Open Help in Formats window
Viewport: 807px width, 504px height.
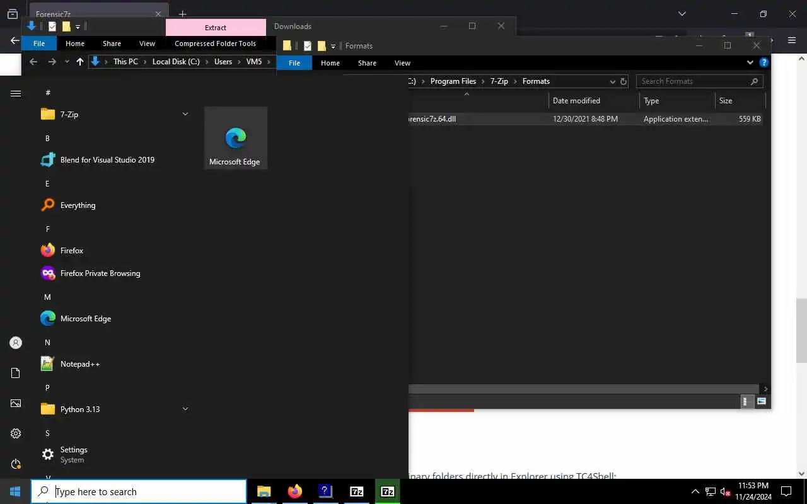tap(764, 63)
